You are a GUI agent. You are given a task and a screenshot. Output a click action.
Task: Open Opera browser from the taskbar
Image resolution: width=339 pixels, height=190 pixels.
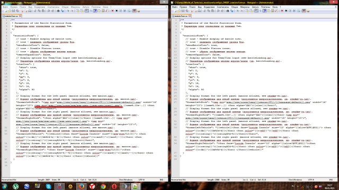114,186
